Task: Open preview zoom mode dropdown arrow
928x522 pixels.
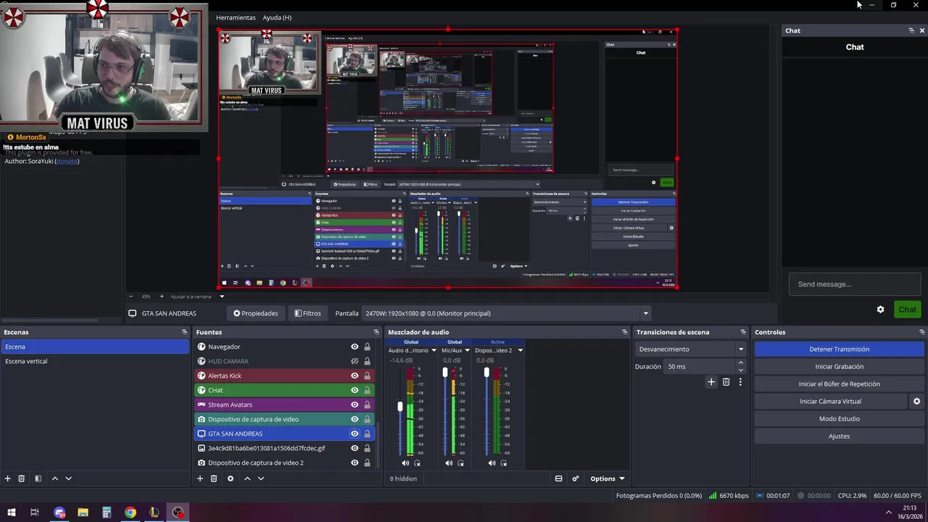Action: tap(222, 297)
